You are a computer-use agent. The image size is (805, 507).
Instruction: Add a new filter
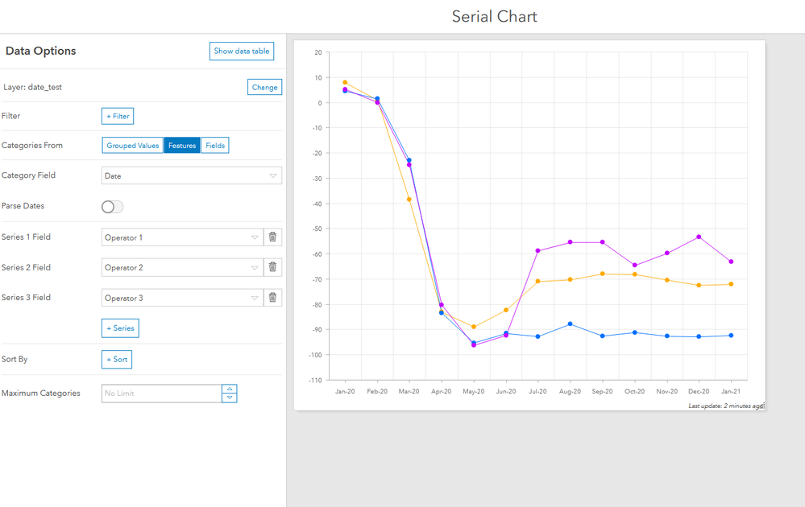coord(118,117)
